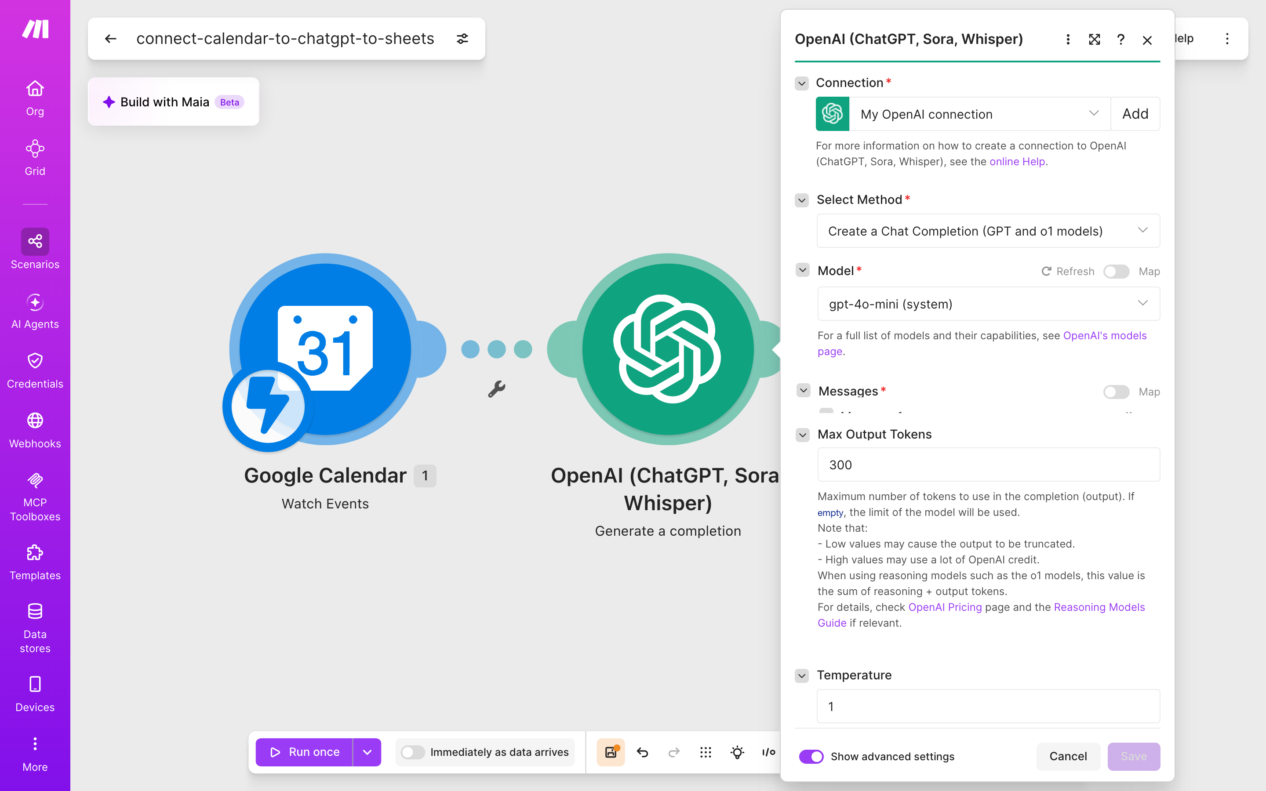Click Run once button
The image size is (1266, 791).
coord(305,752)
